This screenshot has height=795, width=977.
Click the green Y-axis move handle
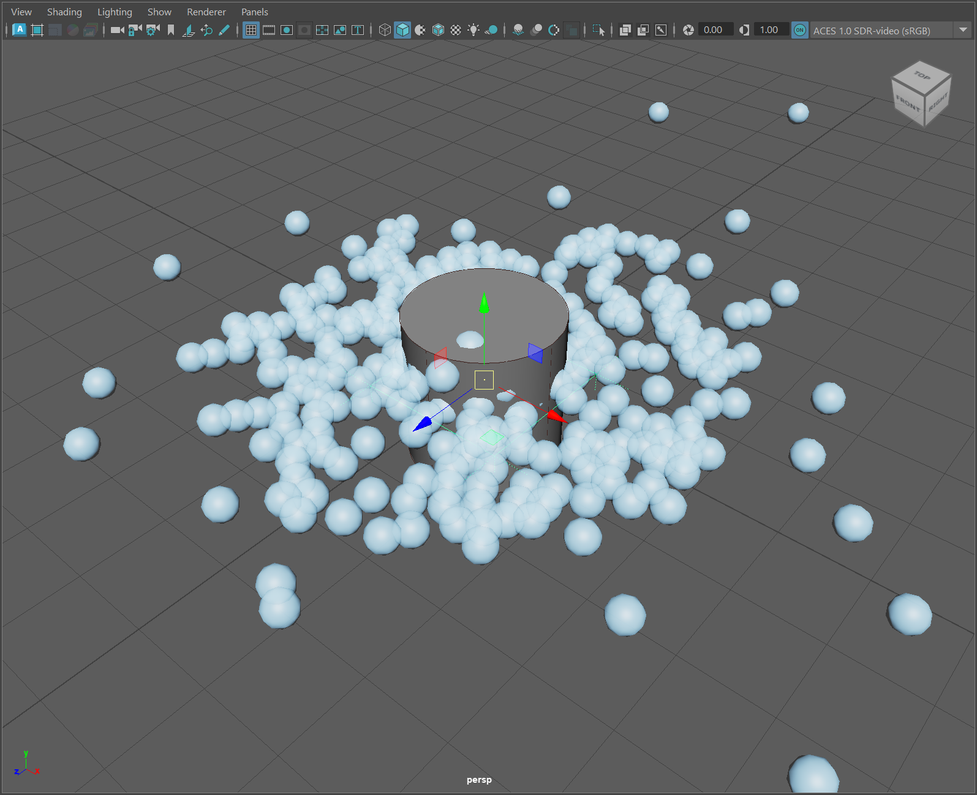(484, 303)
